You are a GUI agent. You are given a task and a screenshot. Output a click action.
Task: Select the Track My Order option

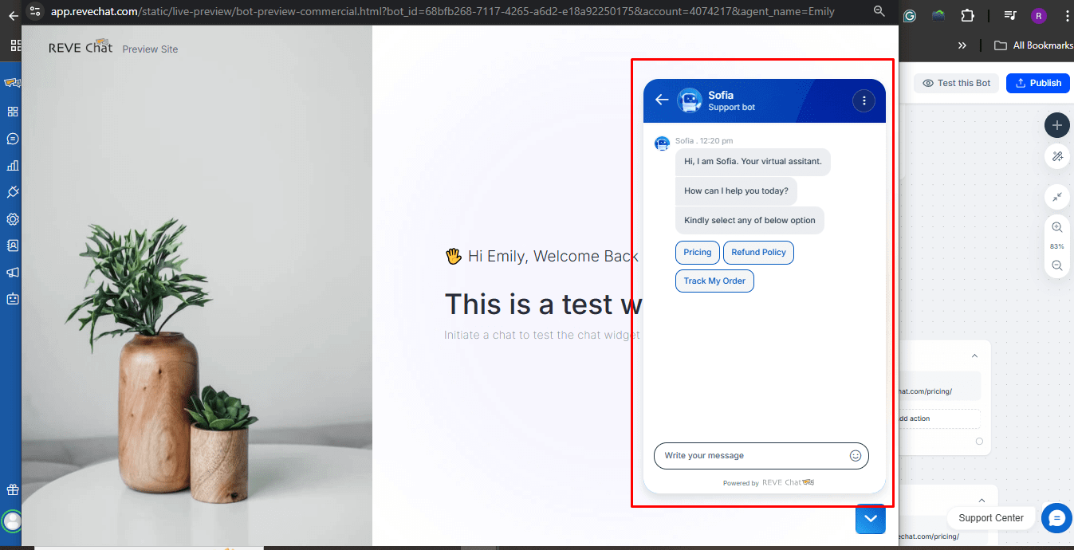(x=714, y=281)
